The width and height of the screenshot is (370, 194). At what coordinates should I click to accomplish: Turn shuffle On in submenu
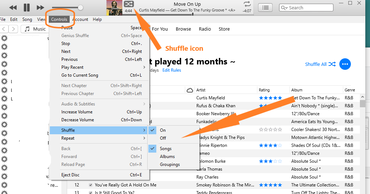(173, 130)
